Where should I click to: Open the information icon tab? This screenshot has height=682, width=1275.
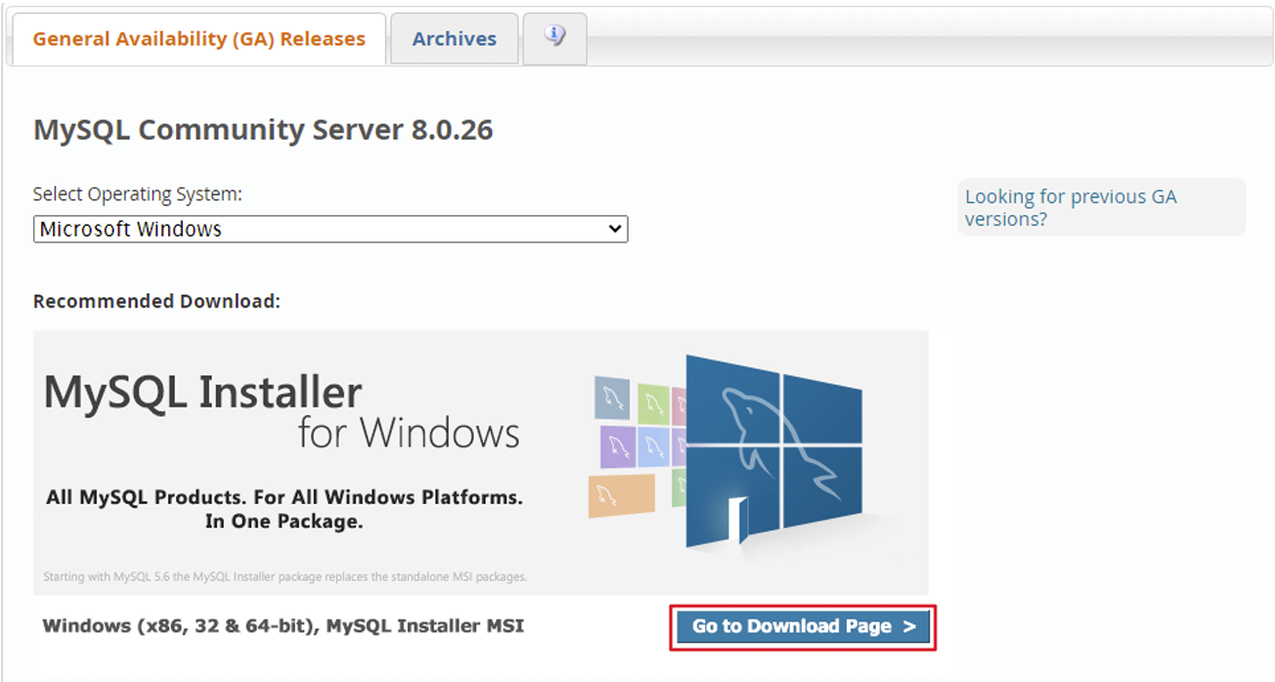tap(554, 38)
